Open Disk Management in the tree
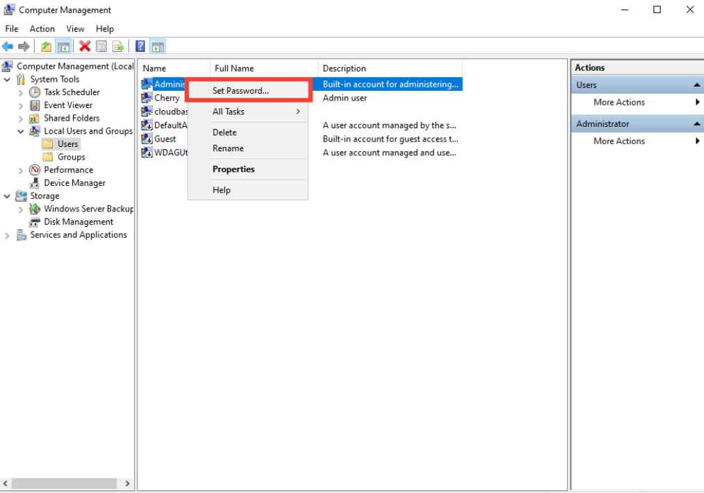The width and height of the screenshot is (704, 493). point(78,222)
